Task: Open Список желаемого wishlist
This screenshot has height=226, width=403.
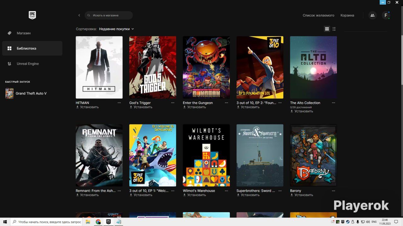Action: point(318,15)
